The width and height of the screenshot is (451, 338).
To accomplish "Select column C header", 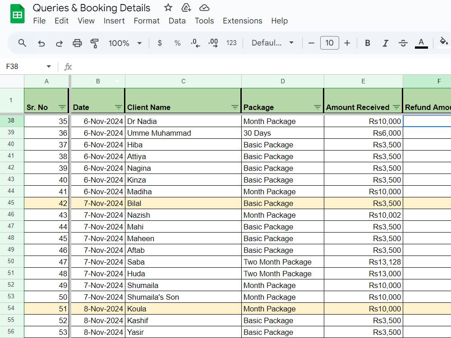I will pos(183,81).
